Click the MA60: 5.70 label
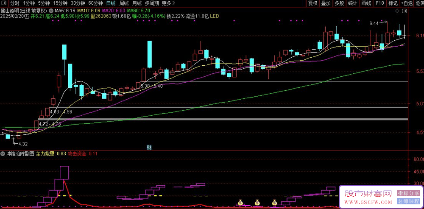This screenshot has width=424, height=209. pyautogui.click(x=139, y=11)
